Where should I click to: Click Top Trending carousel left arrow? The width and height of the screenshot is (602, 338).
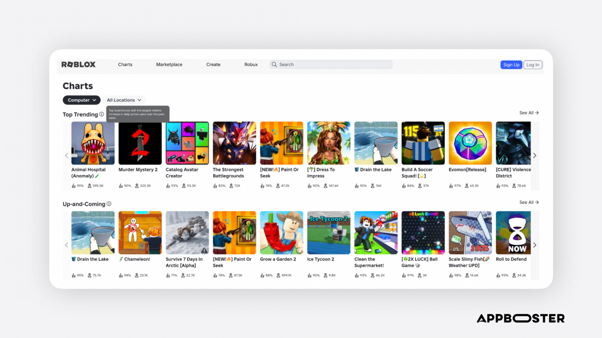(67, 156)
